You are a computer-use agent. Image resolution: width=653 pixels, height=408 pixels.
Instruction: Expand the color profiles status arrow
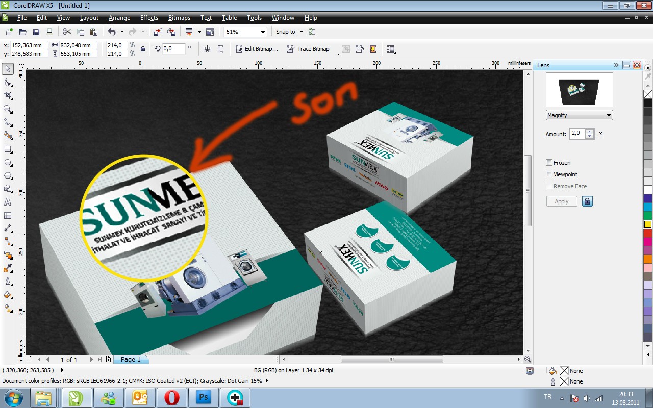pyautogui.click(x=267, y=381)
